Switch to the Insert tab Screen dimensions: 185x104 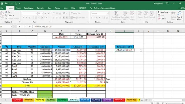coord(18,8)
